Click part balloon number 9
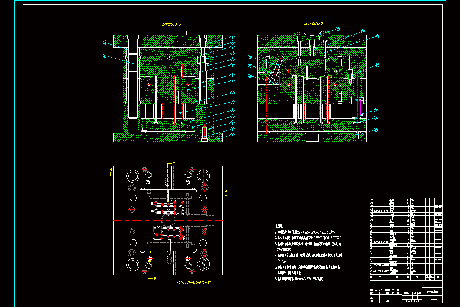 (x=232, y=74)
